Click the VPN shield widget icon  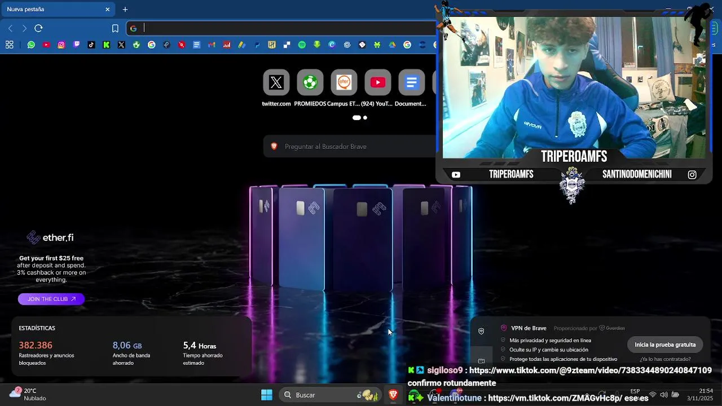(481, 332)
